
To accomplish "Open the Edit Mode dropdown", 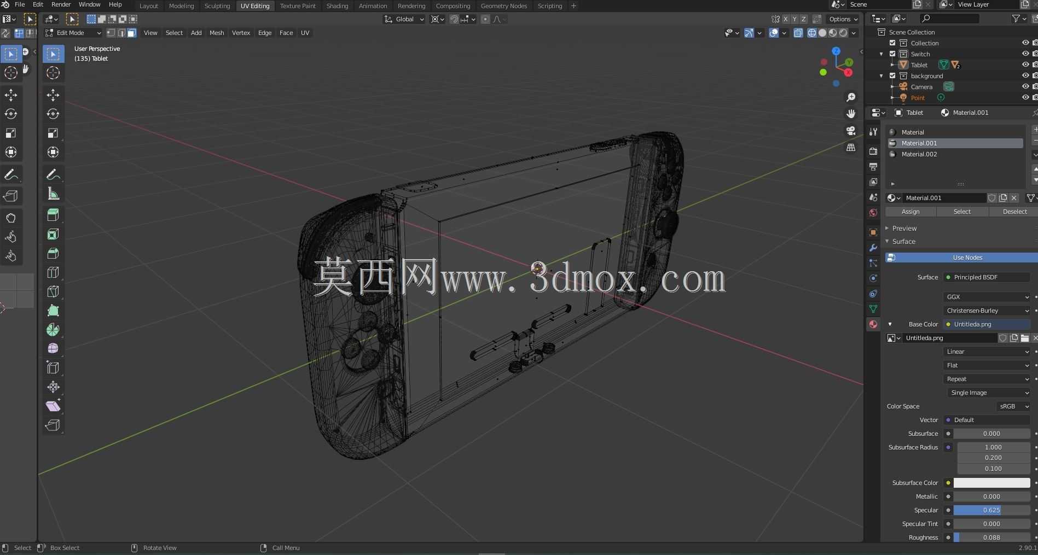I will point(73,33).
